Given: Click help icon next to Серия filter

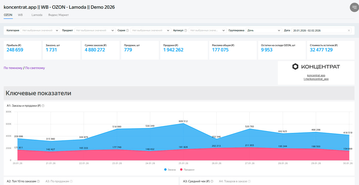Looking at the screenshot, I should point(127,30).
